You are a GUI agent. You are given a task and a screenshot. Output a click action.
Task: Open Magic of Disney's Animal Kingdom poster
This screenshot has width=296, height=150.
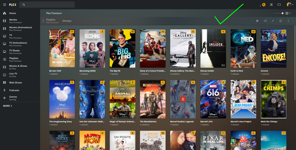coord(123,99)
